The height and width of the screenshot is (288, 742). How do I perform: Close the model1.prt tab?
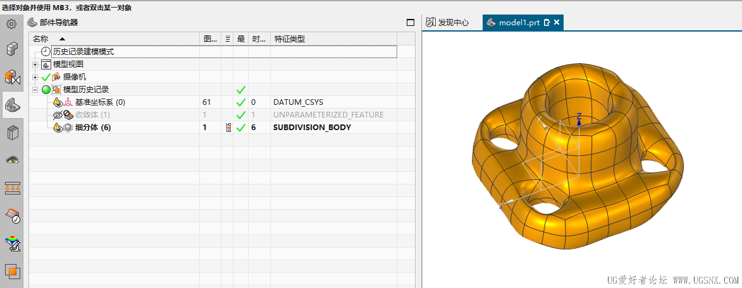pos(557,22)
